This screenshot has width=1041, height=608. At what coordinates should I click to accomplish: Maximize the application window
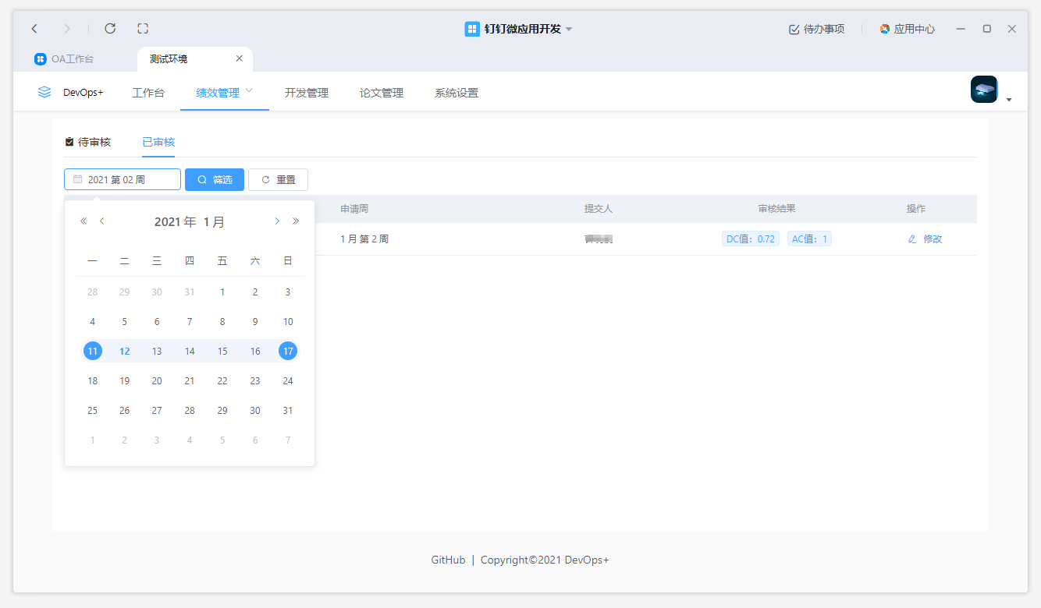coord(986,29)
